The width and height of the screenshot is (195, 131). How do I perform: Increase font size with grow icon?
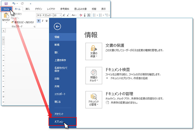[x=64, y=15]
